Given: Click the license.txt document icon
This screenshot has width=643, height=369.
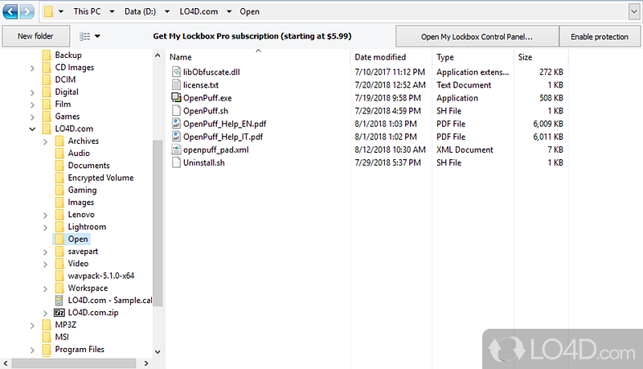Looking at the screenshot, I should (177, 85).
